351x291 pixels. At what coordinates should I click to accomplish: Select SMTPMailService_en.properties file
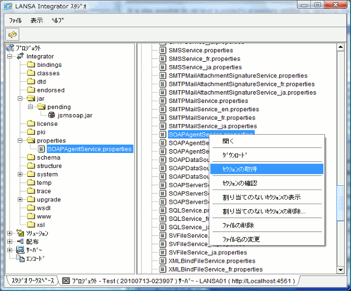click(x=214, y=109)
